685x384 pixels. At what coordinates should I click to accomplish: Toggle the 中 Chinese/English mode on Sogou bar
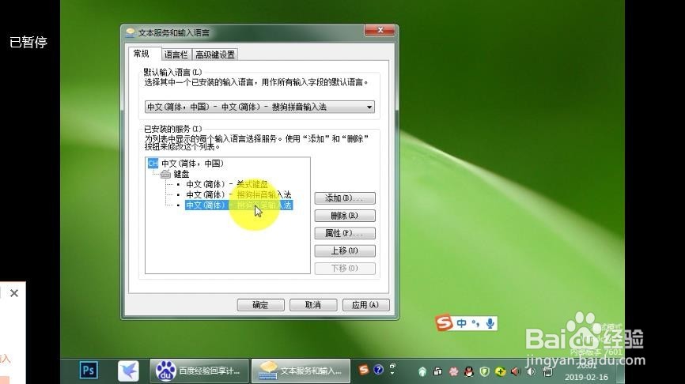click(x=461, y=323)
